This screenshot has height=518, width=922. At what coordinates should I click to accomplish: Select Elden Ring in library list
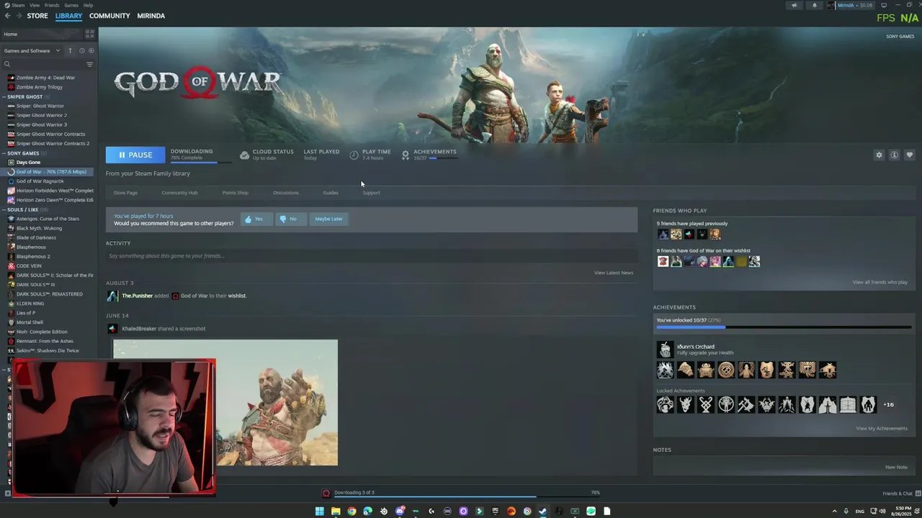30,304
